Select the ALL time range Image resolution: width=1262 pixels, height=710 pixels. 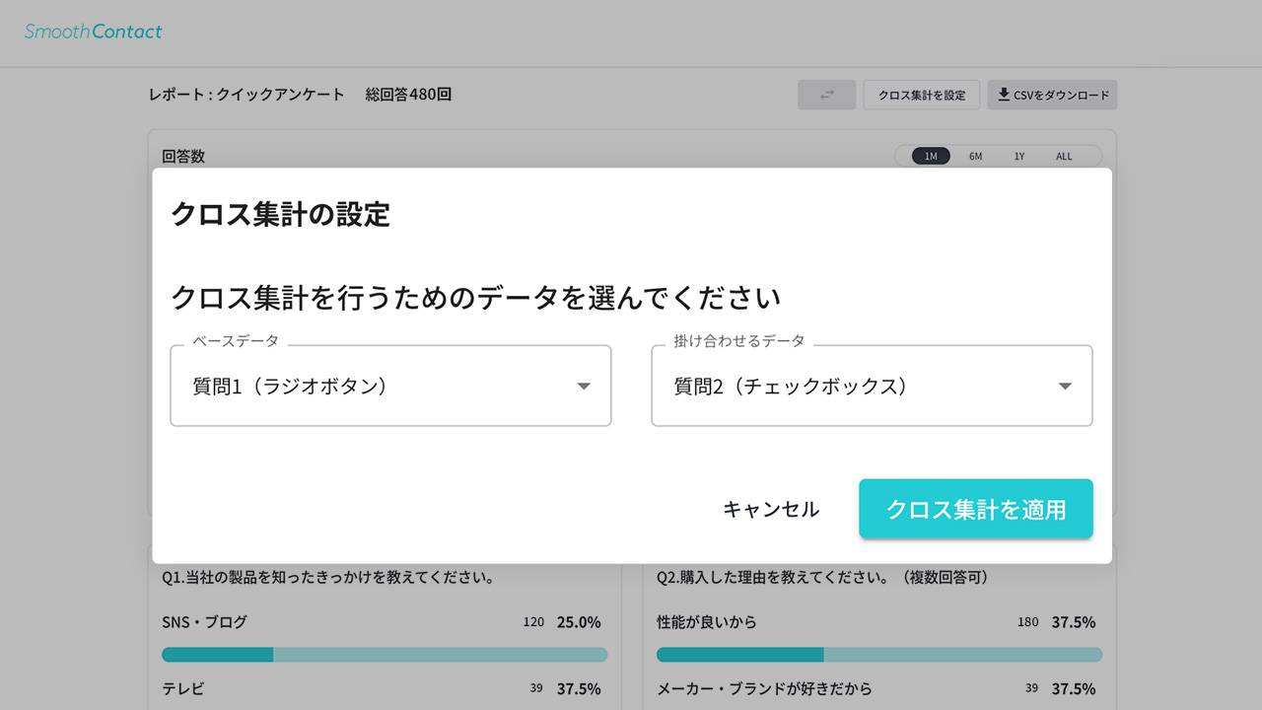1064,156
